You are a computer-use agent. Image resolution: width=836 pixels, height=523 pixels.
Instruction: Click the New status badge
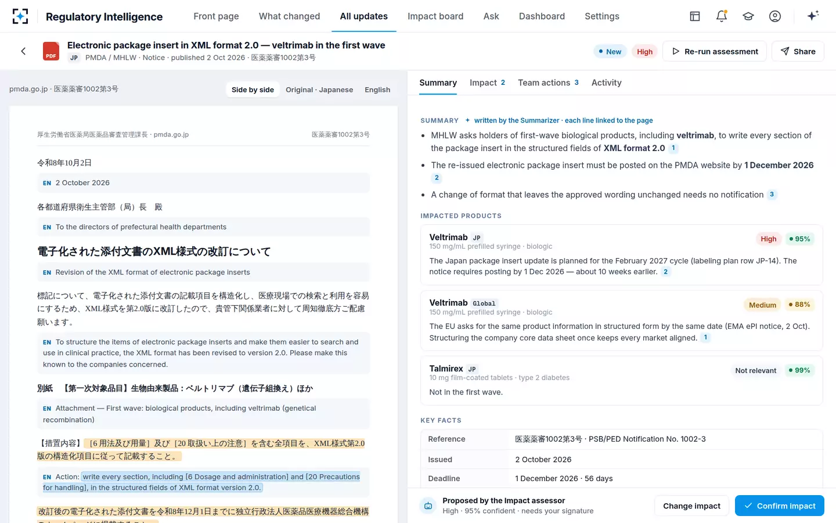[x=610, y=51]
